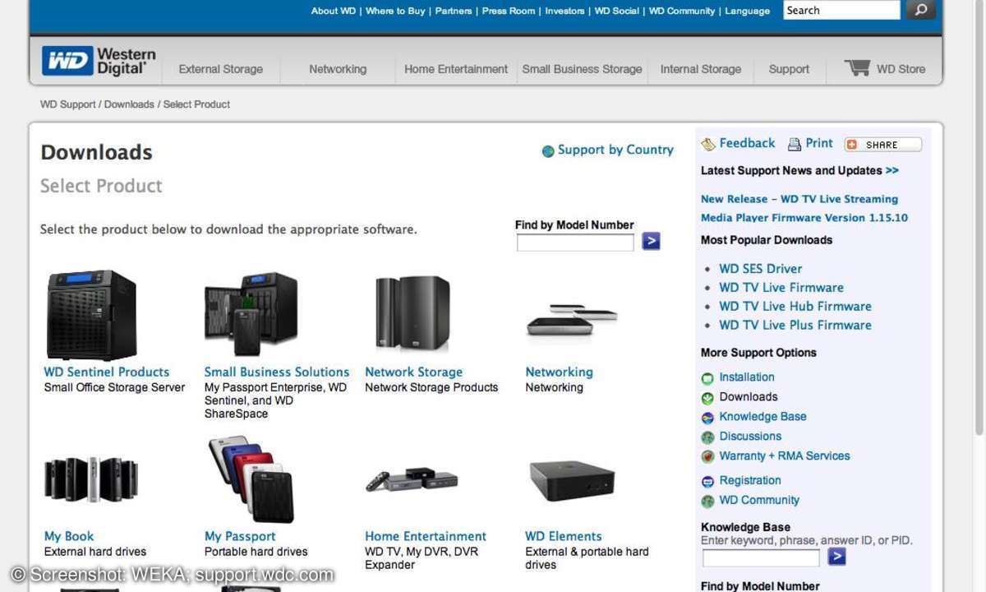986x592 pixels.
Task: Open the WD TV Live Firmware download
Action: coord(781,287)
